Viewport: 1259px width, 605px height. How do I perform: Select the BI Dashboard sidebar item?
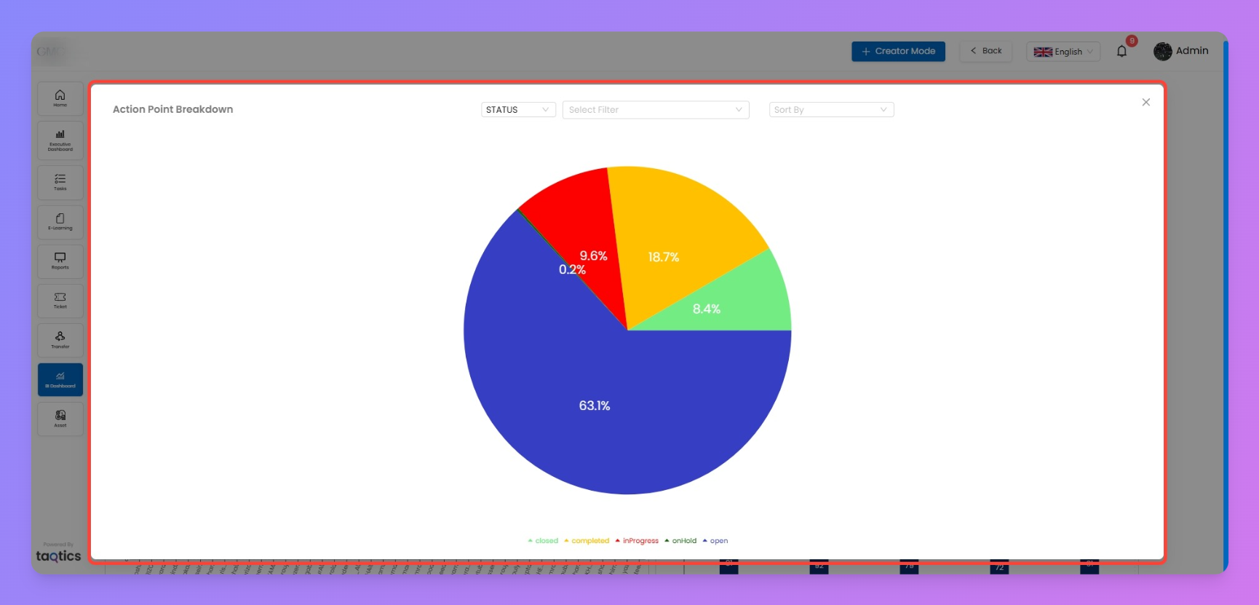click(60, 379)
